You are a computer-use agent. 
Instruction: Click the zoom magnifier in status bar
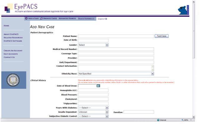[182, 120]
